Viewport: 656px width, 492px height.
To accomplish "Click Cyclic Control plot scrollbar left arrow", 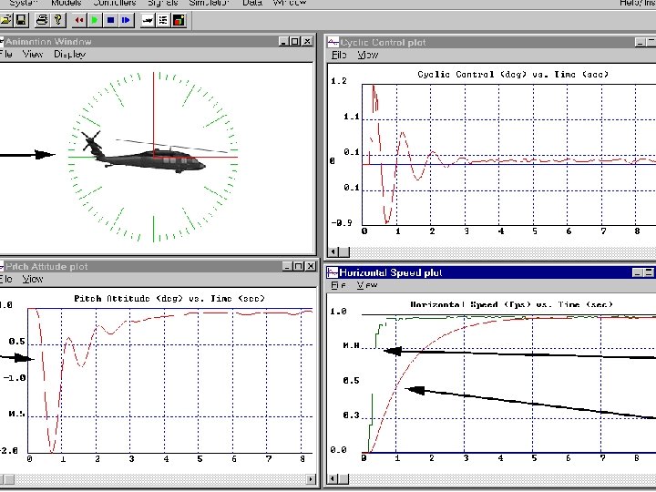I will click(x=333, y=251).
